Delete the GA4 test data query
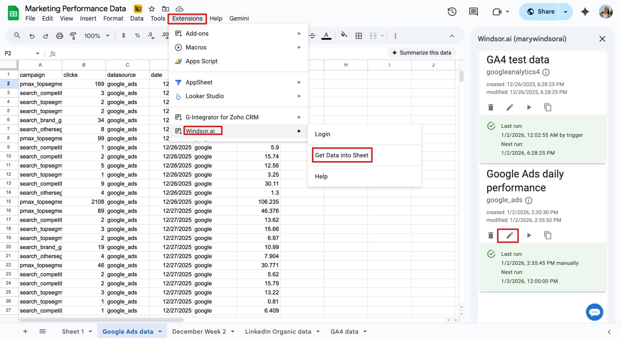 (491, 107)
